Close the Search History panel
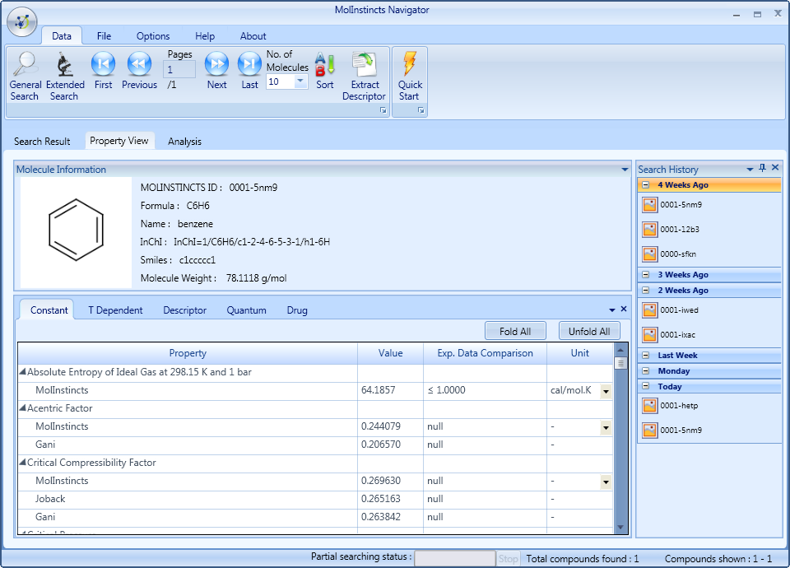Image resolution: width=790 pixels, height=568 pixels. click(775, 167)
